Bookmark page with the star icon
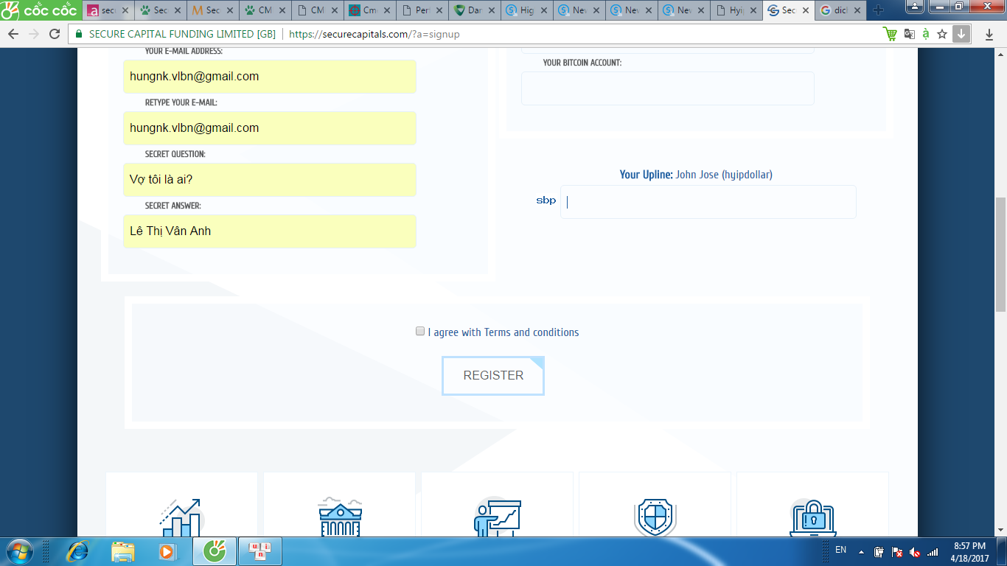 [x=942, y=35]
